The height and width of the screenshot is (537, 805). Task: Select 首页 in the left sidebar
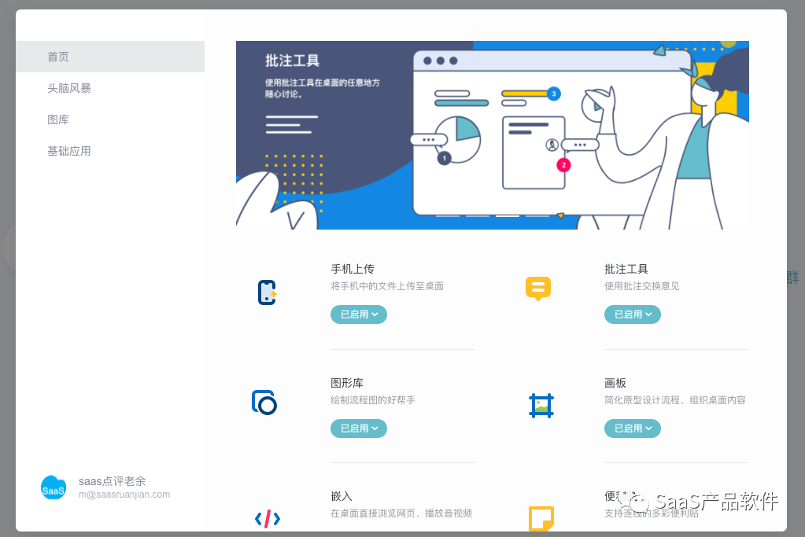pyautogui.click(x=110, y=57)
